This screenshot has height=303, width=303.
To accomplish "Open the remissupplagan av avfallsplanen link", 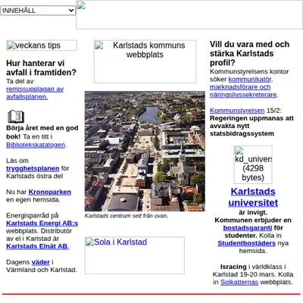I will pyautogui.click(x=35, y=92).
